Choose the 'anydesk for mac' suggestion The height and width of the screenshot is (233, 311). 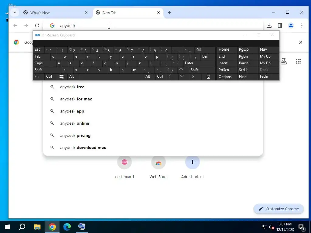tap(153, 99)
